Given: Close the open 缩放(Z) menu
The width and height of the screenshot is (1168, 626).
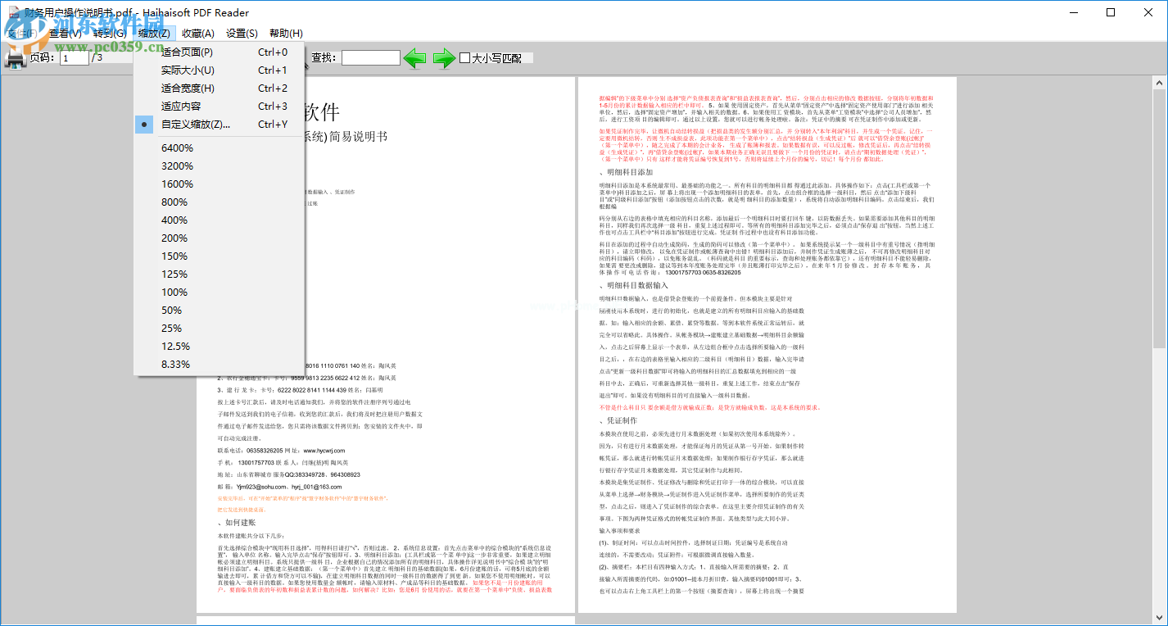Looking at the screenshot, I should [154, 34].
